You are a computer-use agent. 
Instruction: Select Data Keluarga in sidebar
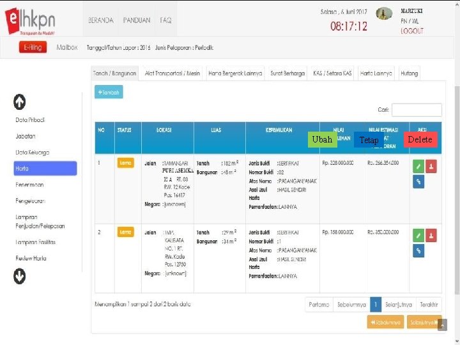tap(33, 152)
